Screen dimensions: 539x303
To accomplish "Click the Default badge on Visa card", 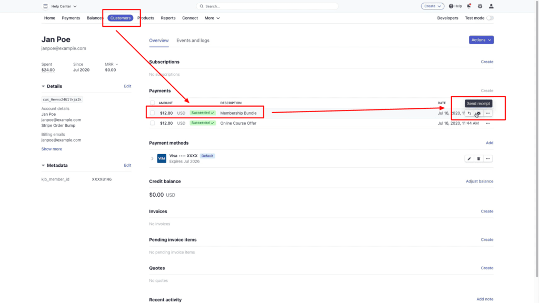I will pyautogui.click(x=207, y=156).
